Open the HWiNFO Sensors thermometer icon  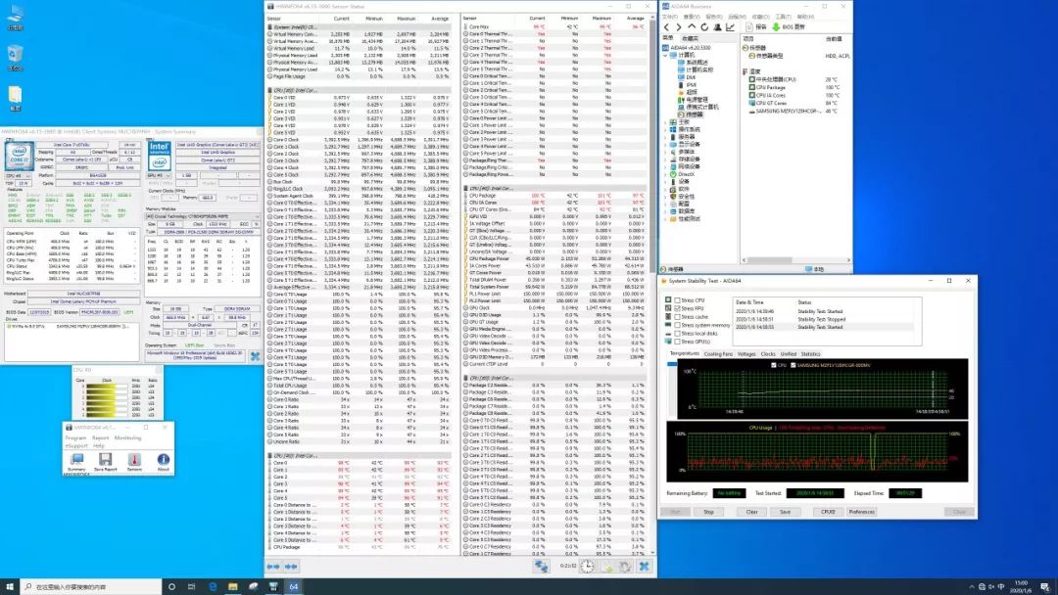coord(134,460)
